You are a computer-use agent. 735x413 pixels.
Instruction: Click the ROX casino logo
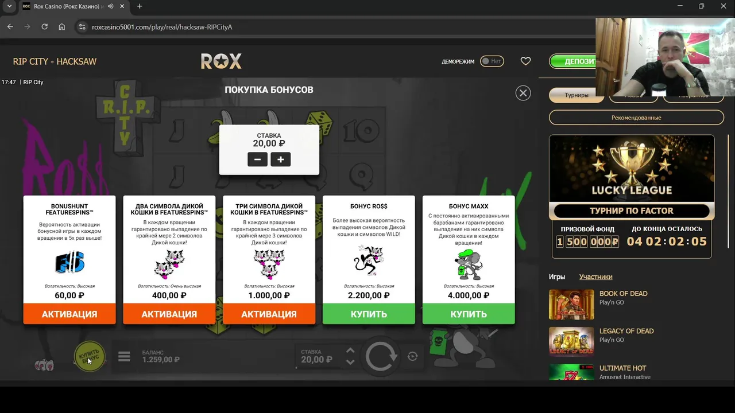221,61
